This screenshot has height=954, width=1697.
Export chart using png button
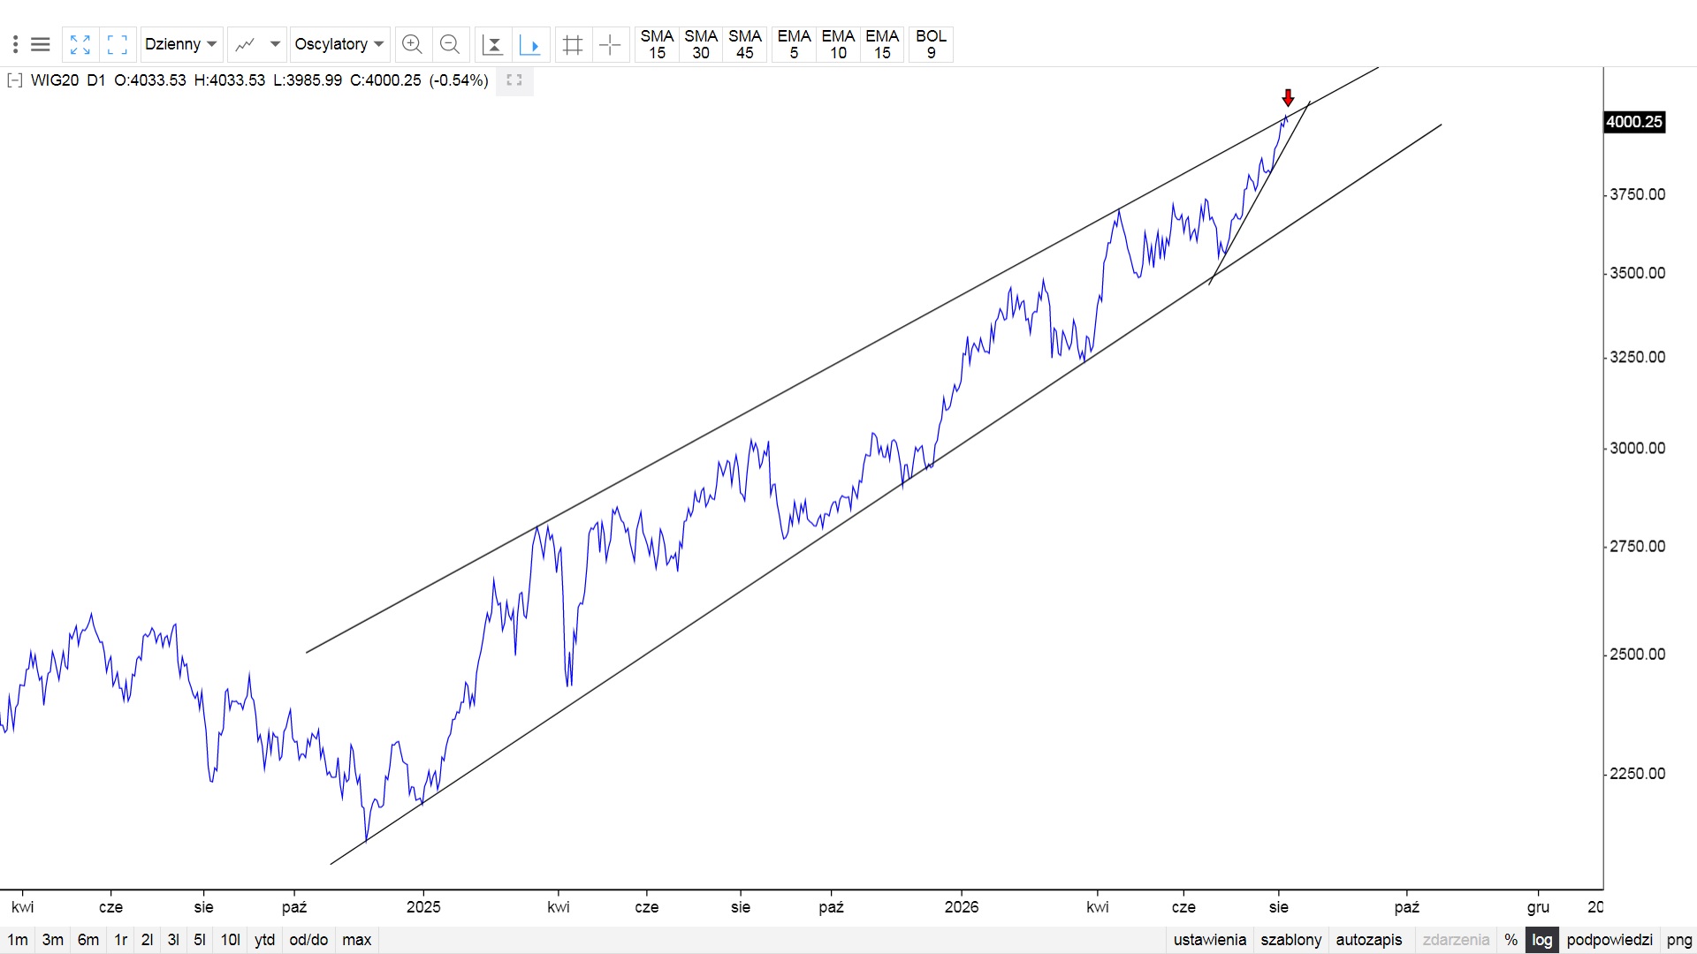point(1679,940)
